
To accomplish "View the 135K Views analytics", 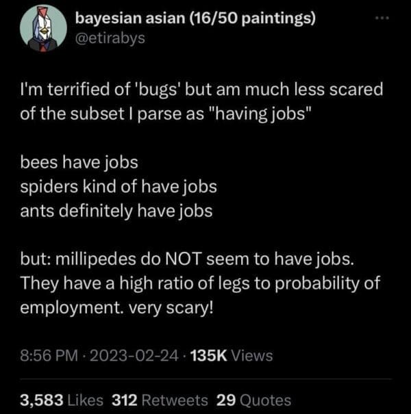I will point(232,355).
